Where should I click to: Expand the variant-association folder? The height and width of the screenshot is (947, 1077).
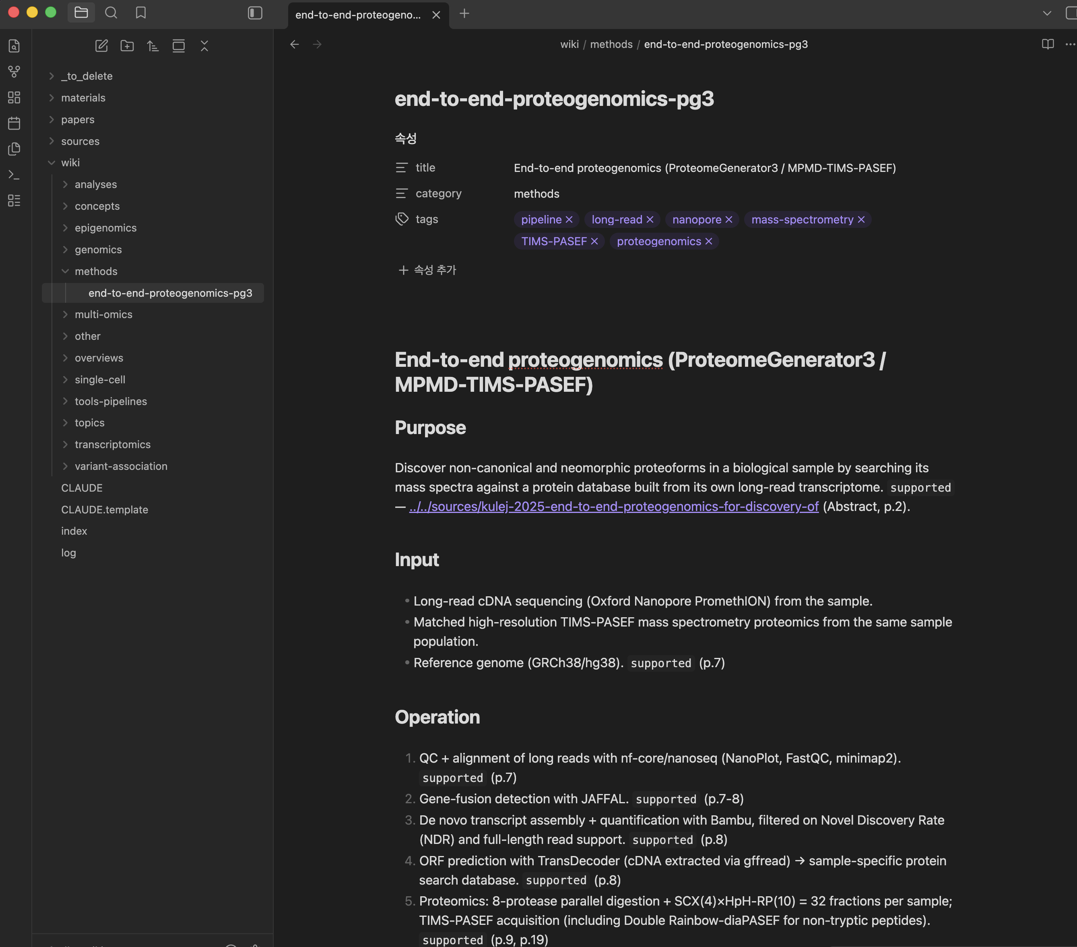tap(65, 466)
